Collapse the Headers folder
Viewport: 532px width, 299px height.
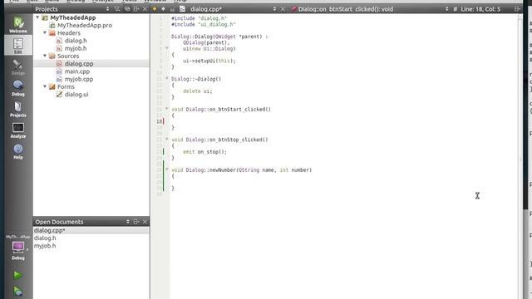(x=45, y=33)
